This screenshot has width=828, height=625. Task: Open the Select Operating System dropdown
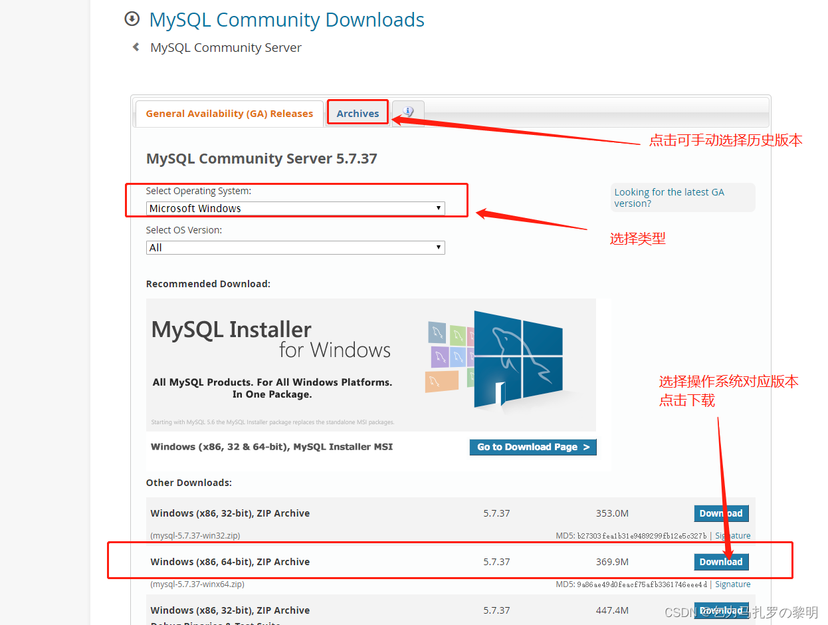295,208
